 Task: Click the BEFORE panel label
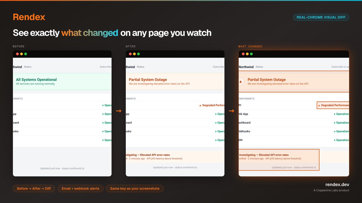[19, 47]
